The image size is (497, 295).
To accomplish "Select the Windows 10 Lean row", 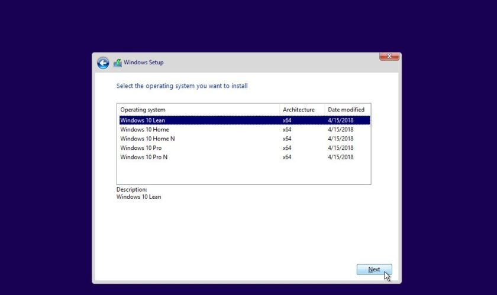I will pos(245,120).
